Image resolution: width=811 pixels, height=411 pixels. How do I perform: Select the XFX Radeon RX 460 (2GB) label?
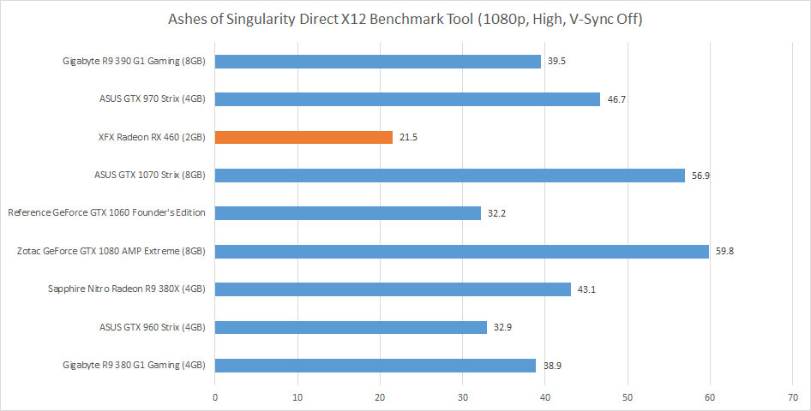[x=152, y=137]
